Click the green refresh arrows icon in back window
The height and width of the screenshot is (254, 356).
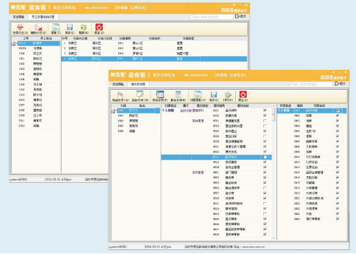click(84, 27)
